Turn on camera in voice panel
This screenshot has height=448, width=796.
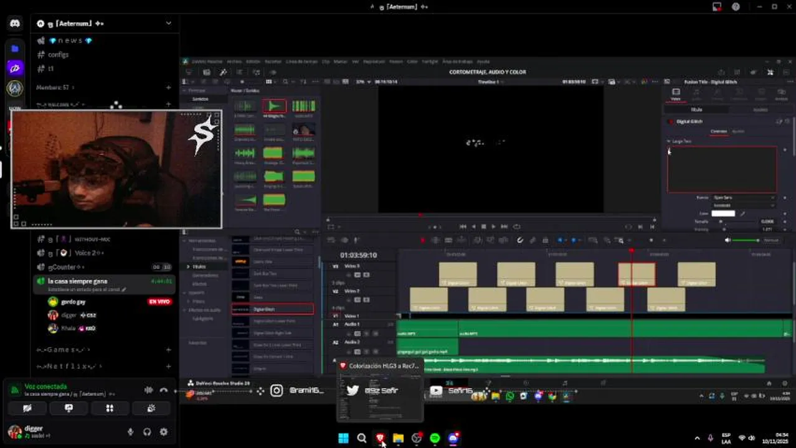(27, 408)
